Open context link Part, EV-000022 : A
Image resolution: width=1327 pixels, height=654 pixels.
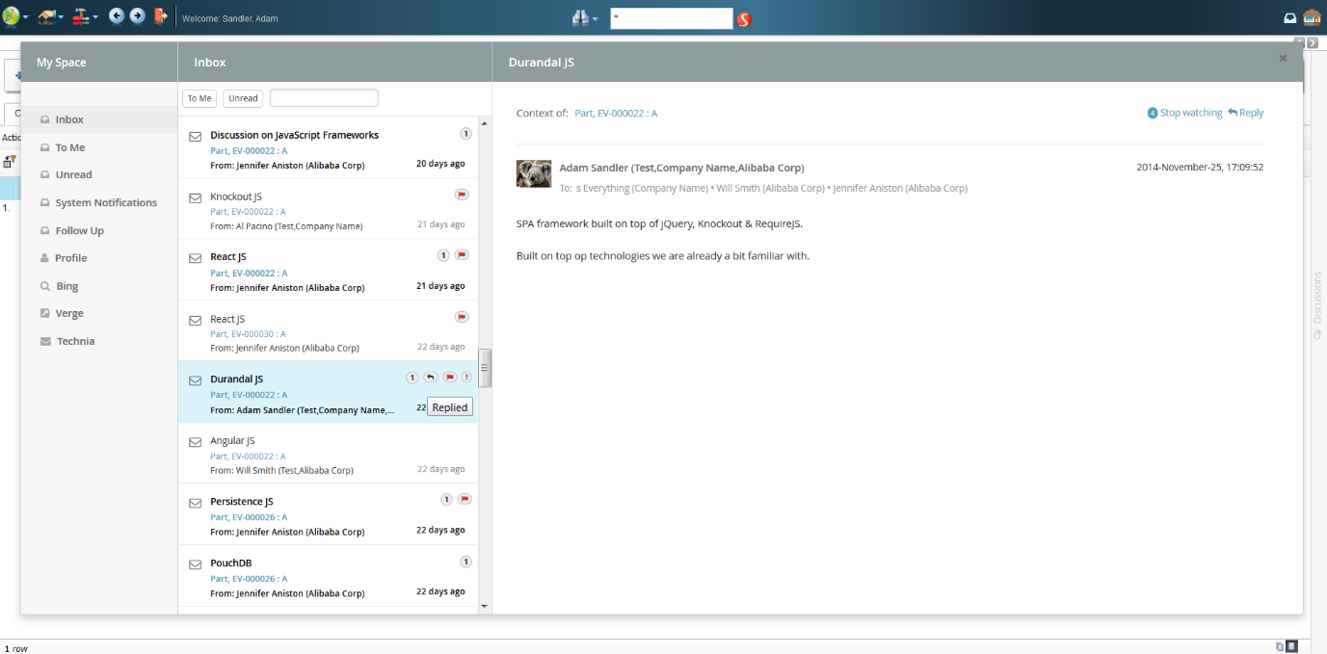coord(616,114)
